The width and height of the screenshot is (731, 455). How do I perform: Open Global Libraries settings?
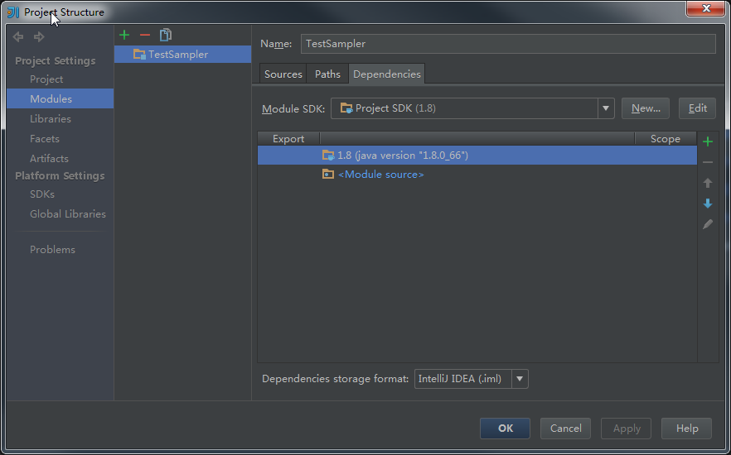click(68, 214)
